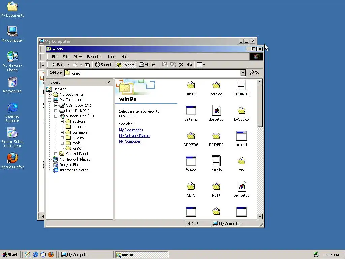Open the DRIVER5 folder icon
Screen dimensions: 345x259
tap(241, 110)
